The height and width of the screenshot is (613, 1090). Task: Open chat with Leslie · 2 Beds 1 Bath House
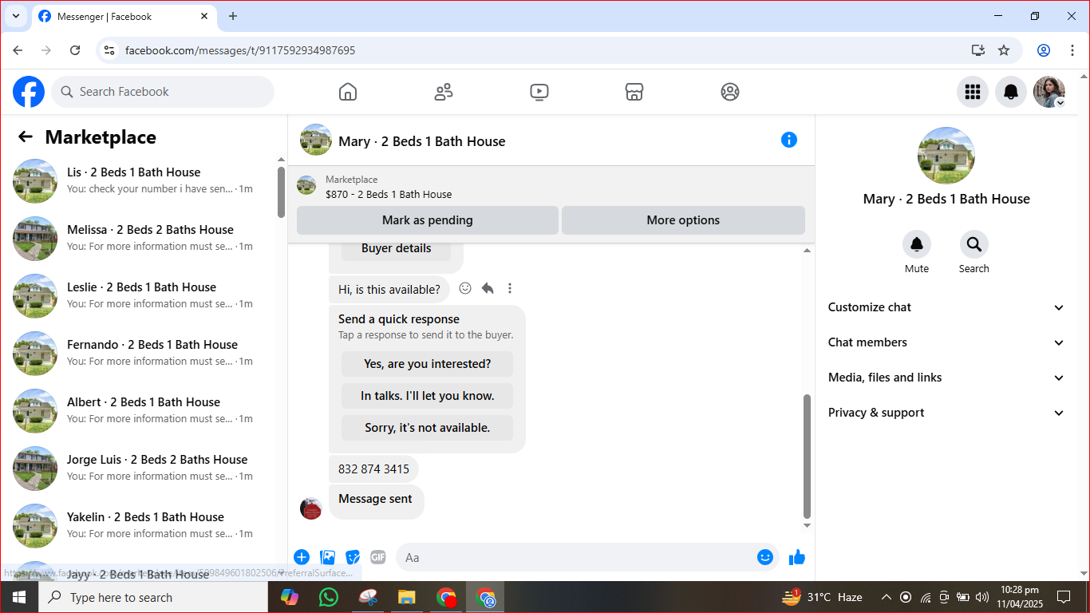(141, 295)
